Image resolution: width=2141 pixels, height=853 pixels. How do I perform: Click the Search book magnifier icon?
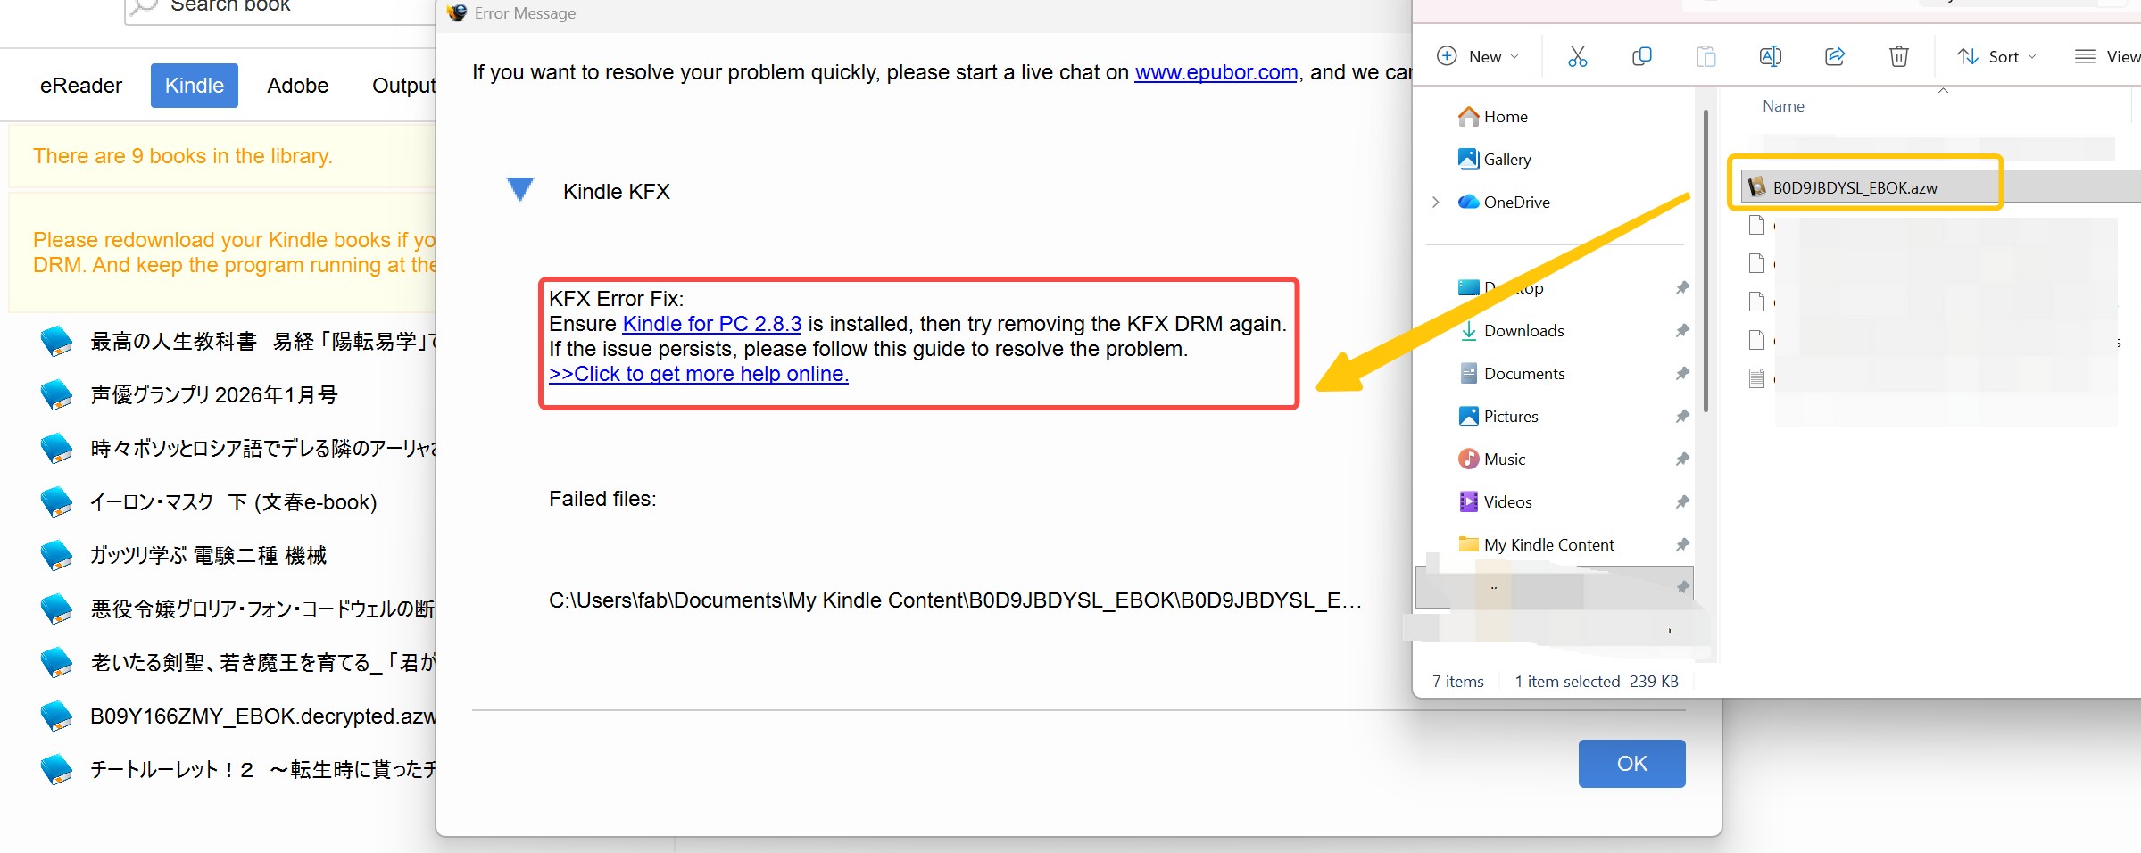(x=143, y=7)
